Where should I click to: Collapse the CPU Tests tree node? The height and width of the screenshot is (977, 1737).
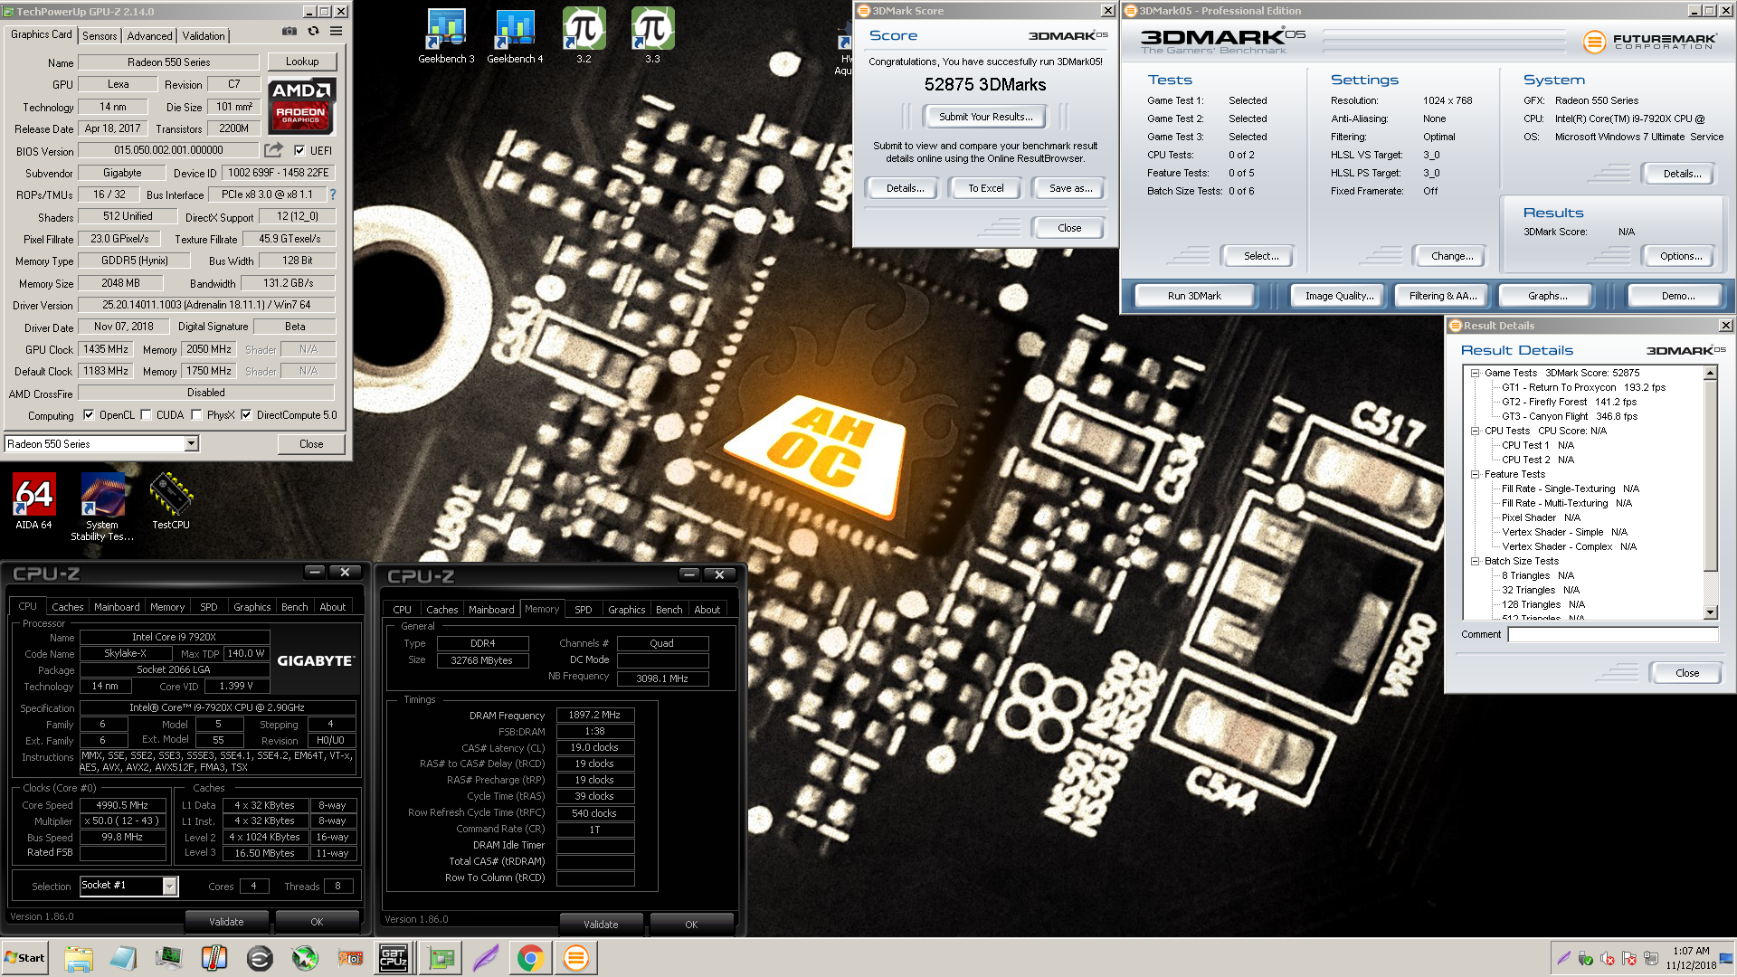[x=1476, y=431]
